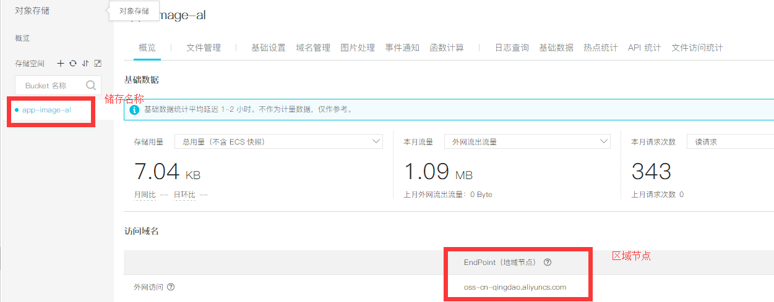Open the 文件管理 tab
774x302 pixels.
point(204,48)
